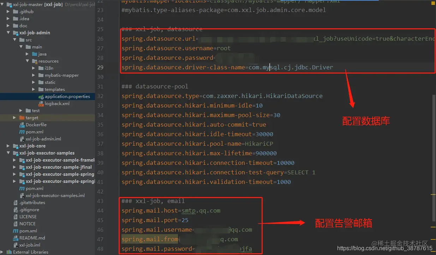The width and height of the screenshot is (436, 255).
Task: Click the connection-test-query=SELECT 1 line
Action: point(219,172)
